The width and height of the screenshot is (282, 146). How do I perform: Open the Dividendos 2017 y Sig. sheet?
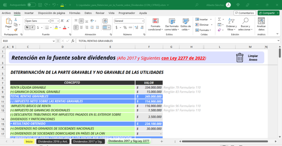point(88,142)
